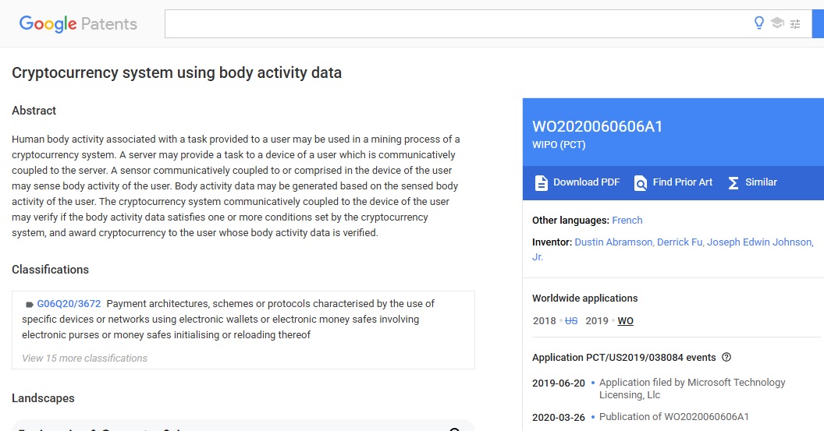
Task: Click the graduation cap scholar icon
Action: pos(777,23)
